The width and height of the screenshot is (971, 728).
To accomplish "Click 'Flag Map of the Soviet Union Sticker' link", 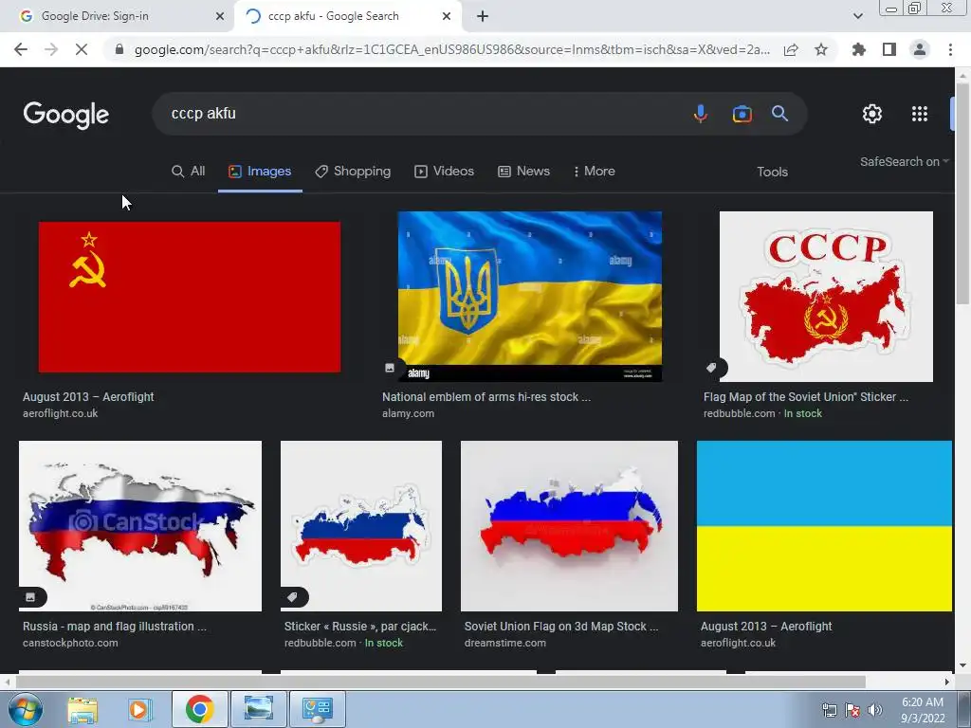I will (x=806, y=397).
